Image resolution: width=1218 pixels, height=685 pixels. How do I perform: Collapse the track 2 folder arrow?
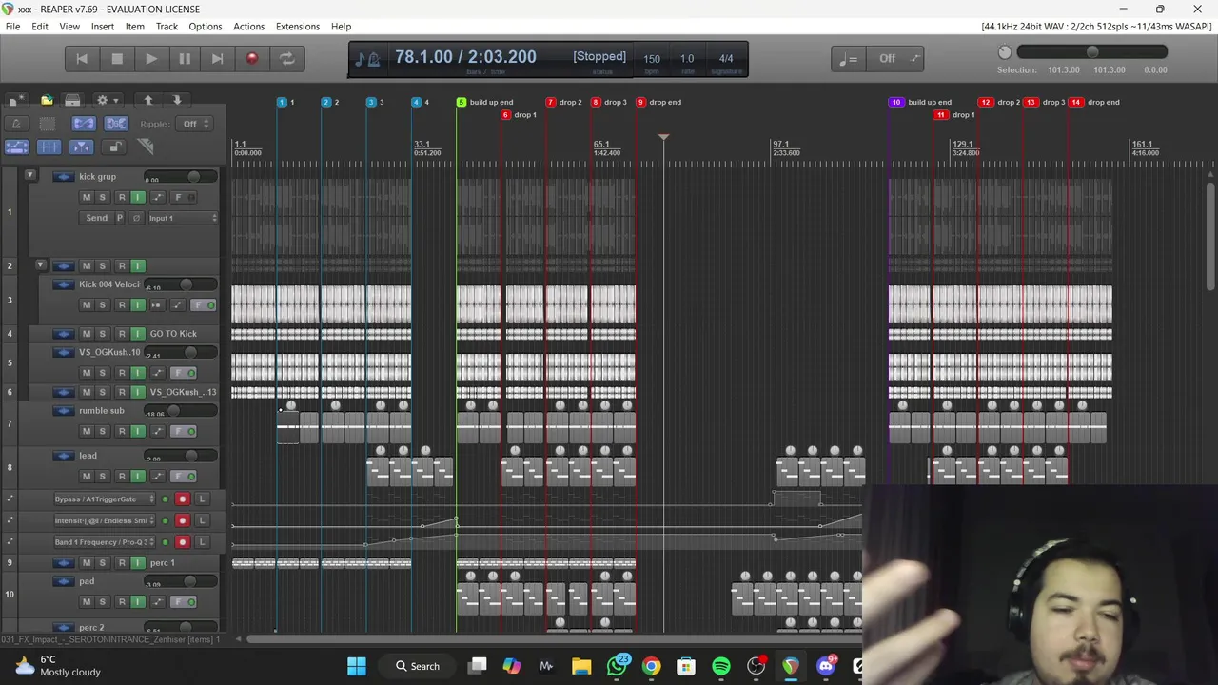[x=40, y=265]
